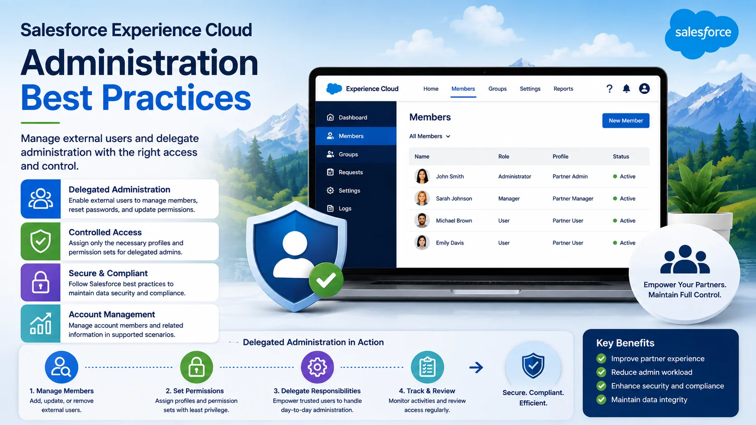Click green check beside Improve partner experience
756x425 pixels.
[601, 359]
